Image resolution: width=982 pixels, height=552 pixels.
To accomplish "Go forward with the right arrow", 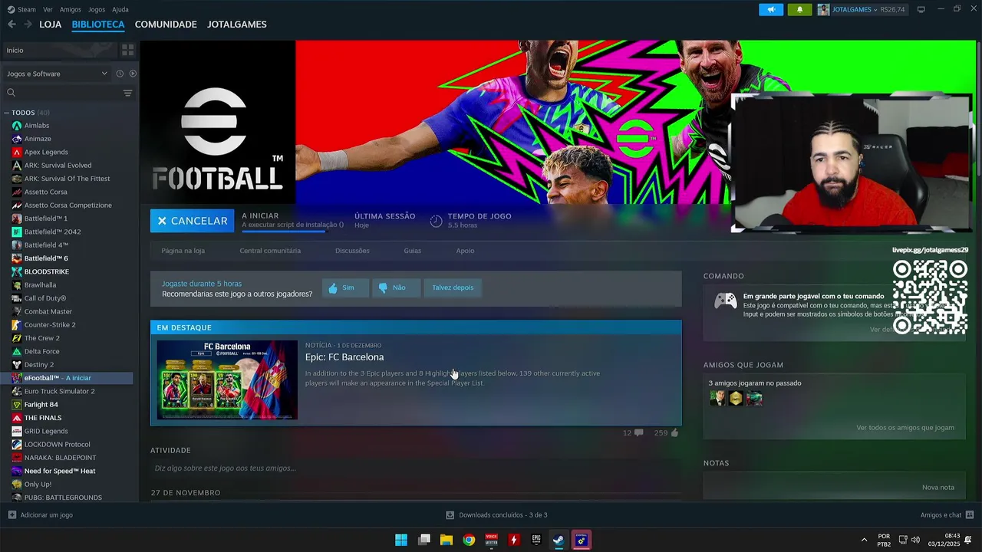I will coord(28,25).
